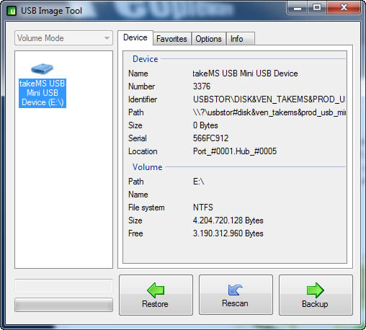This screenshot has width=366, height=330.
Task: Click the Serial label
Action: pos(138,138)
